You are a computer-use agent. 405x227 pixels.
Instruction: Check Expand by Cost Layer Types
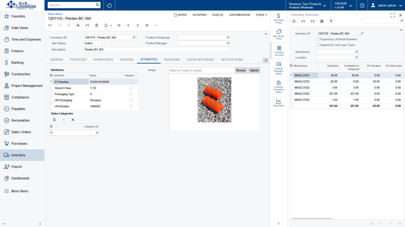318,45
